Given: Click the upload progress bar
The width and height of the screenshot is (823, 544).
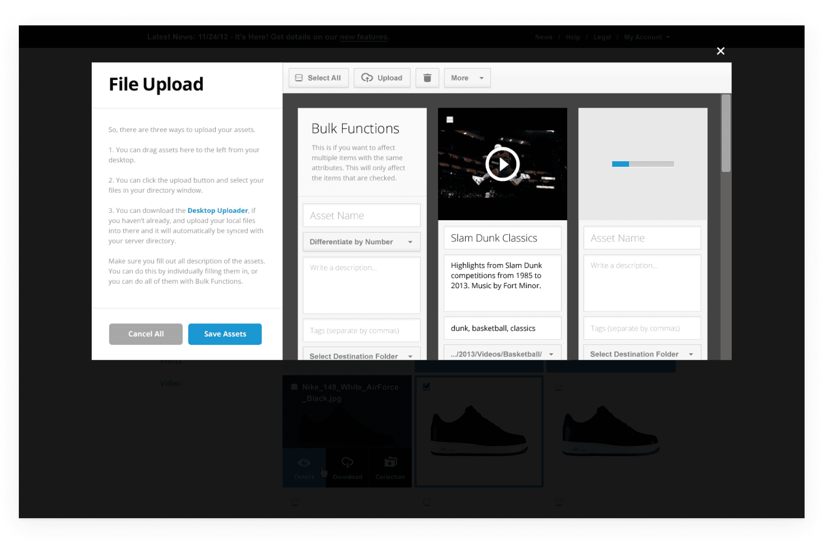Looking at the screenshot, I should pos(643,164).
